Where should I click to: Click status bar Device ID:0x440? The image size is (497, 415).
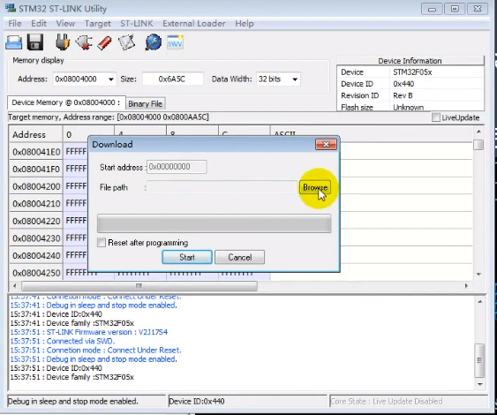[x=197, y=402]
